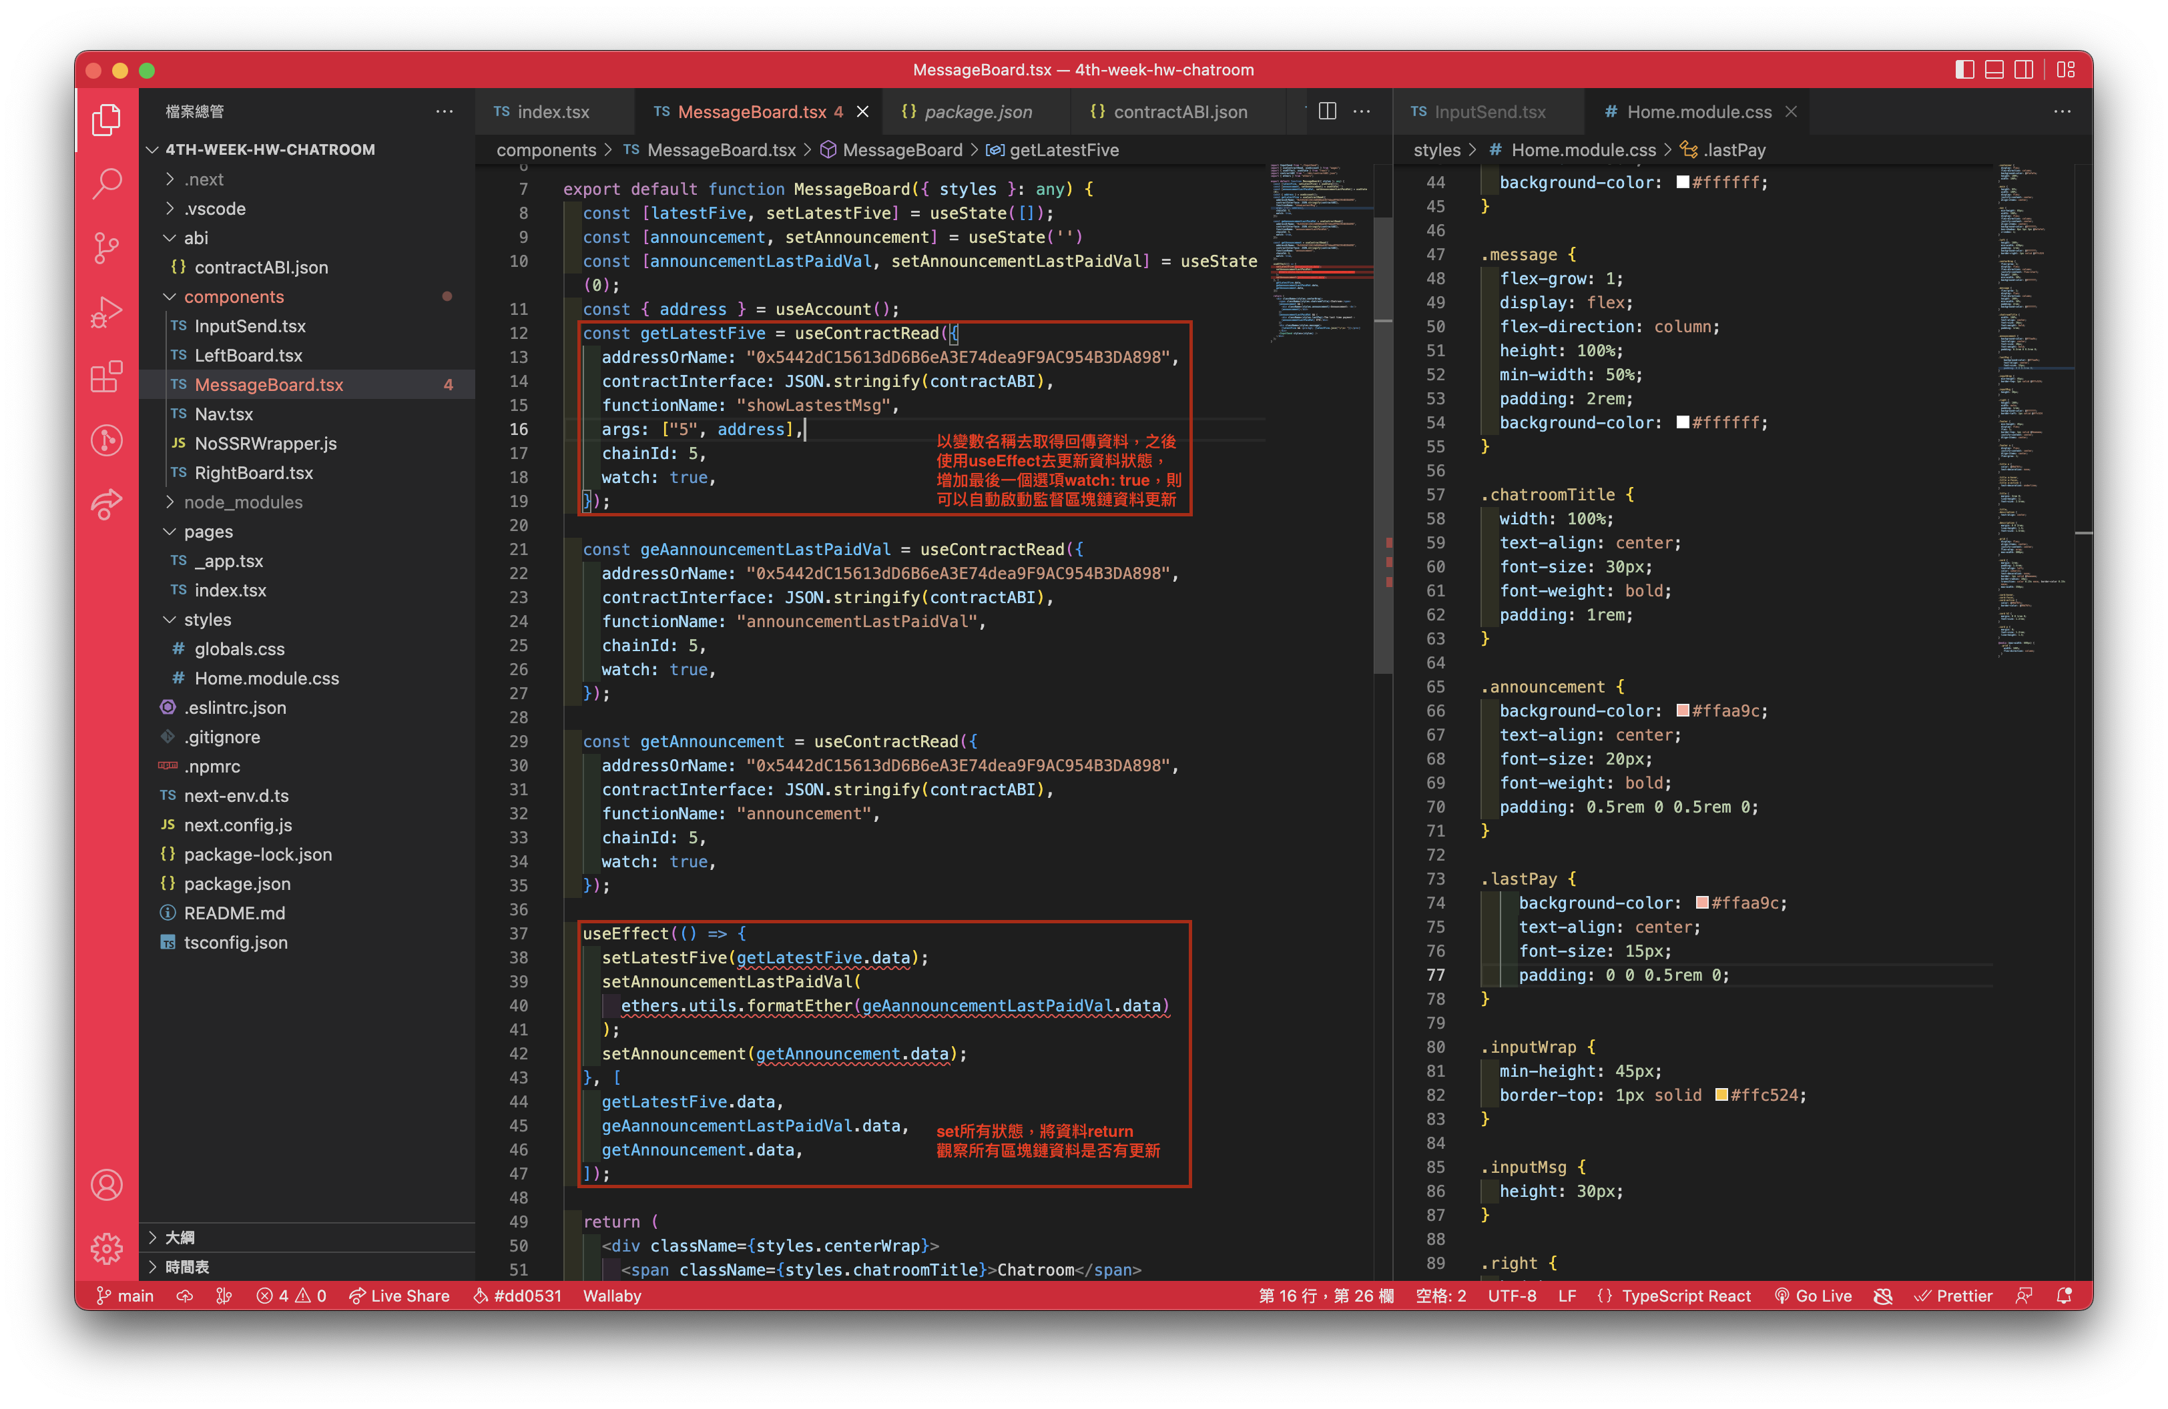Click the split editor right icon
Screen dimensions: 2168x1409
coord(1327,111)
